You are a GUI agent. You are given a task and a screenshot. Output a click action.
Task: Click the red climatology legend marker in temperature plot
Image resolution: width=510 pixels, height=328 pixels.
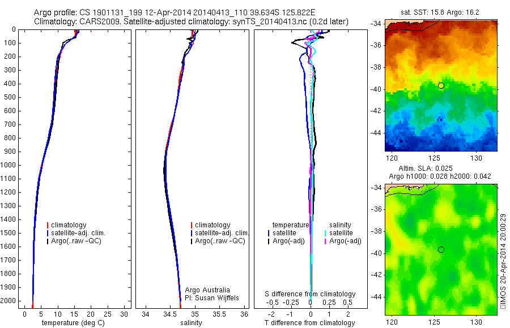(48, 225)
